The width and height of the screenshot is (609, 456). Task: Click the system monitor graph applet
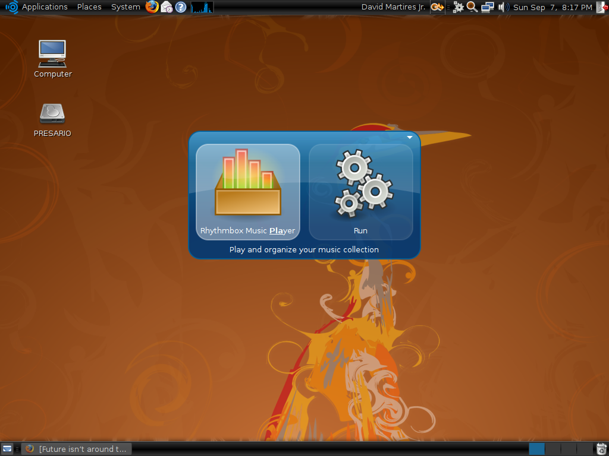(201, 7)
